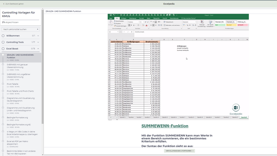
Task: Expand the Willkommen section chevron
Action: tap(38, 36)
